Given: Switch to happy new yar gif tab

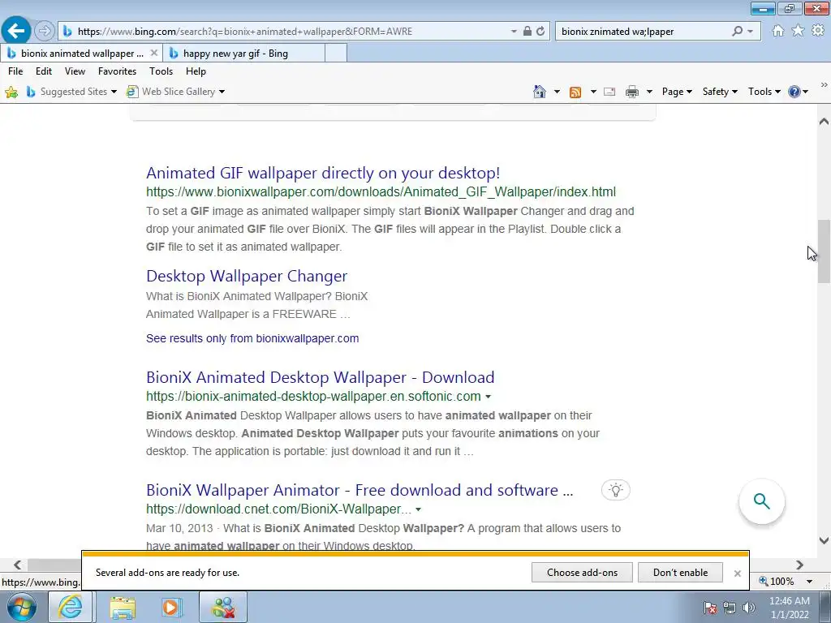Looking at the screenshot, I should click(243, 53).
